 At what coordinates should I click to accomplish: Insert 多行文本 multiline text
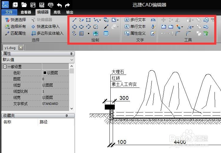pyautogui.click(x=135, y=20)
